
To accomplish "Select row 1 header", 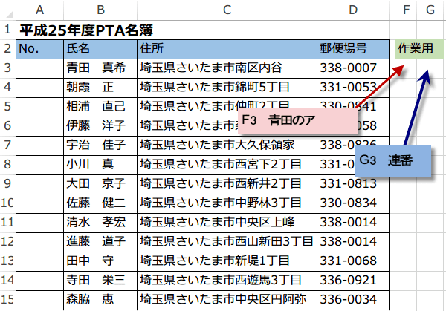I will pyautogui.click(x=7, y=30).
